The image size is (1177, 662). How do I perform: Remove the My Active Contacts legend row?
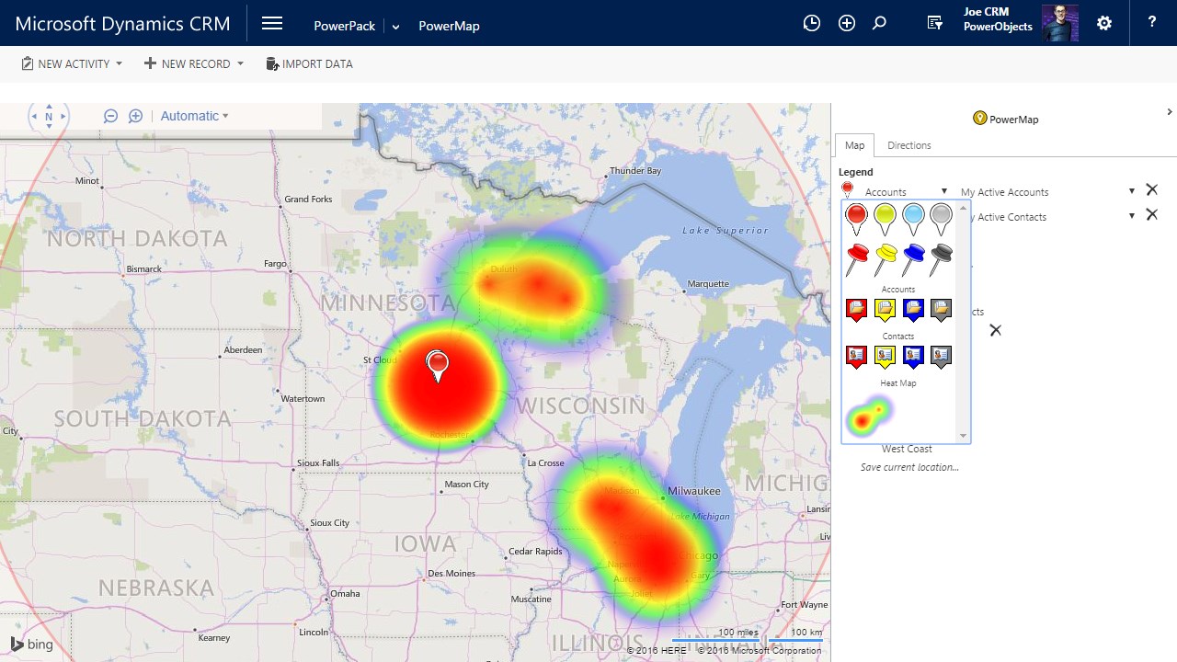(1151, 214)
